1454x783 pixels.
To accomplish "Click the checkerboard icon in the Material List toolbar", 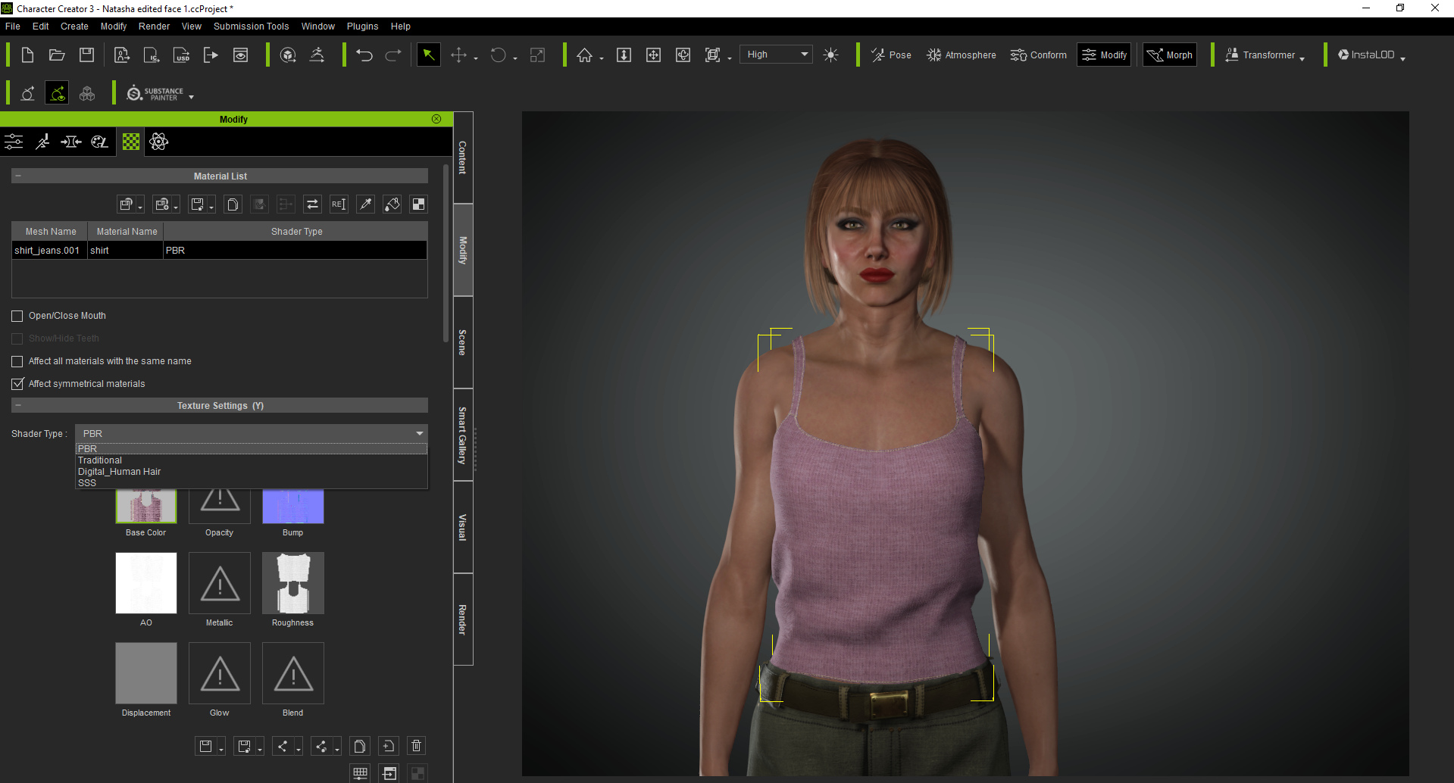I will point(418,204).
